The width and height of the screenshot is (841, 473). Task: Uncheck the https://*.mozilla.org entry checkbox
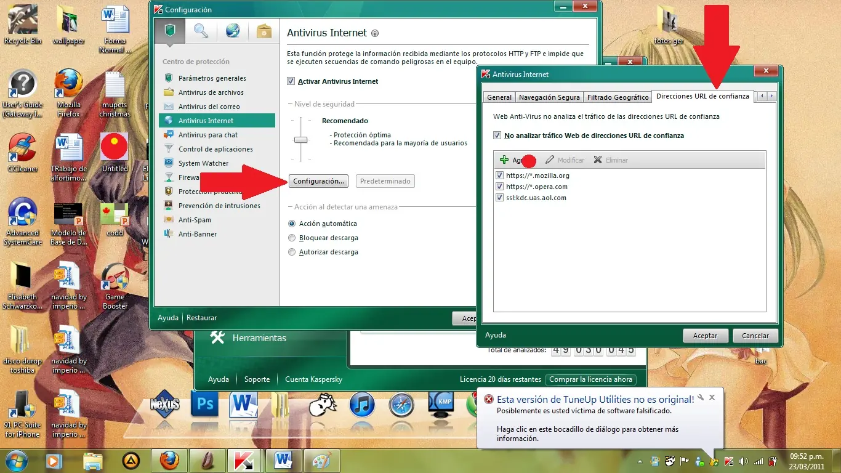(500, 176)
